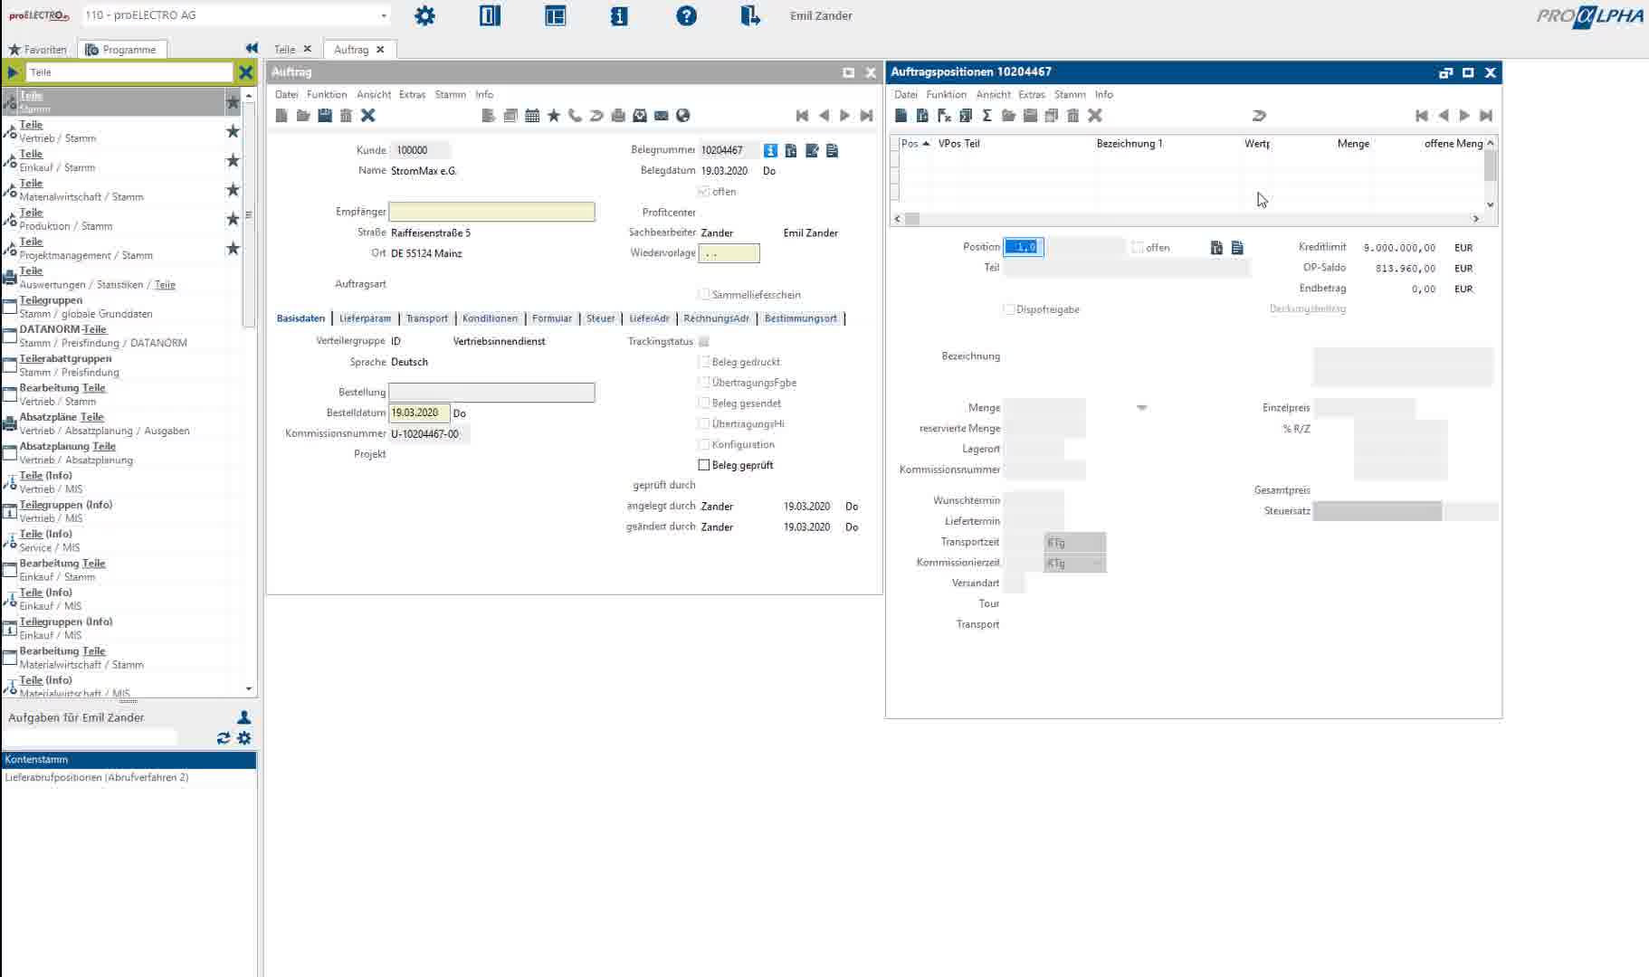Open the settings gear in the top bar
The image size is (1649, 977).
pyautogui.click(x=424, y=15)
